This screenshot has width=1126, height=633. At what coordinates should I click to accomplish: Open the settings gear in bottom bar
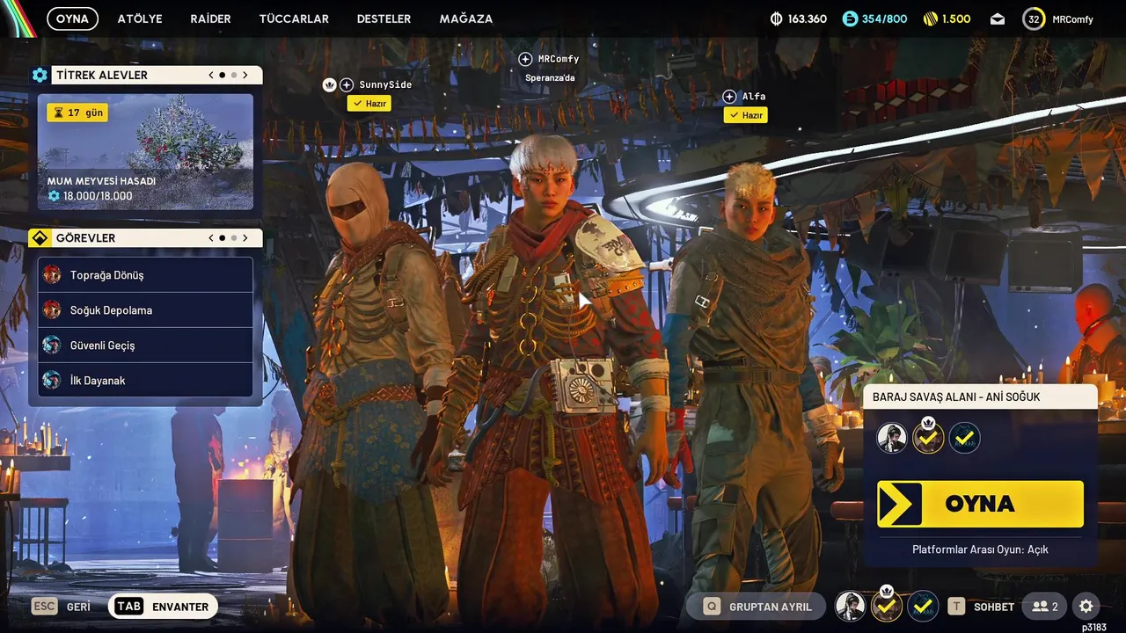point(1086,606)
